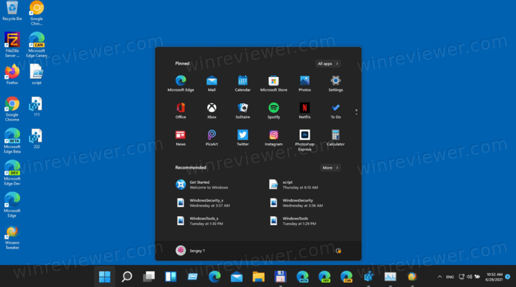Open the recommended script file

tap(294, 184)
